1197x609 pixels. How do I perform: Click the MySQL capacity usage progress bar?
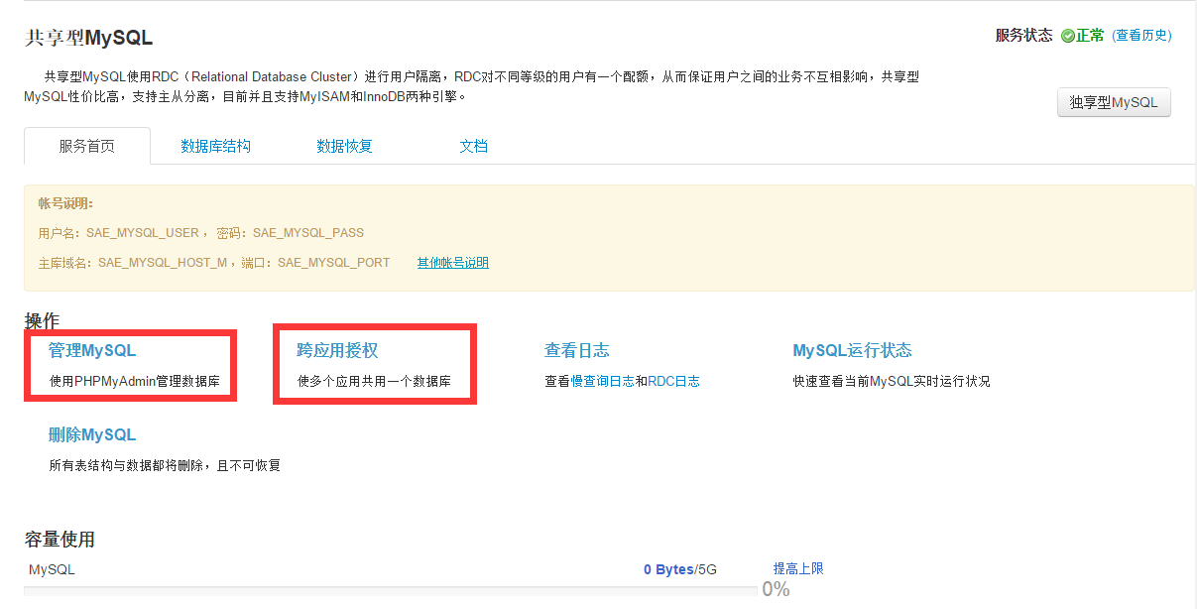(x=391, y=592)
